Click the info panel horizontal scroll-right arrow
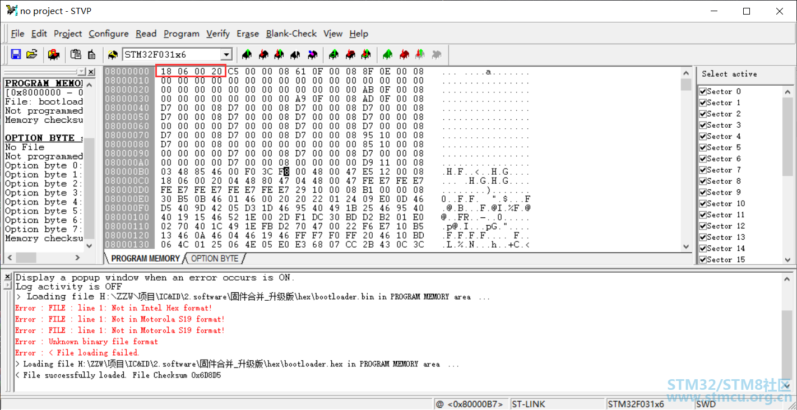 77,258
